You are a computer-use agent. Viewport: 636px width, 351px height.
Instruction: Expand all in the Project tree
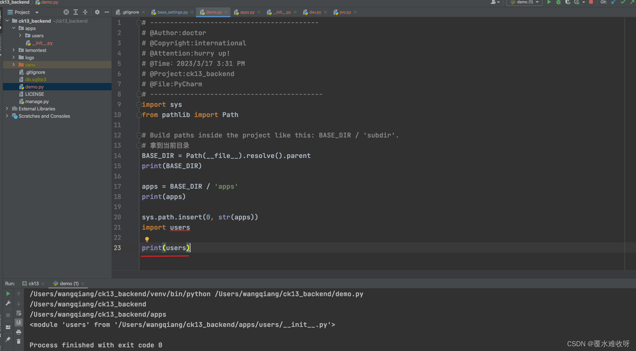(x=76, y=12)
